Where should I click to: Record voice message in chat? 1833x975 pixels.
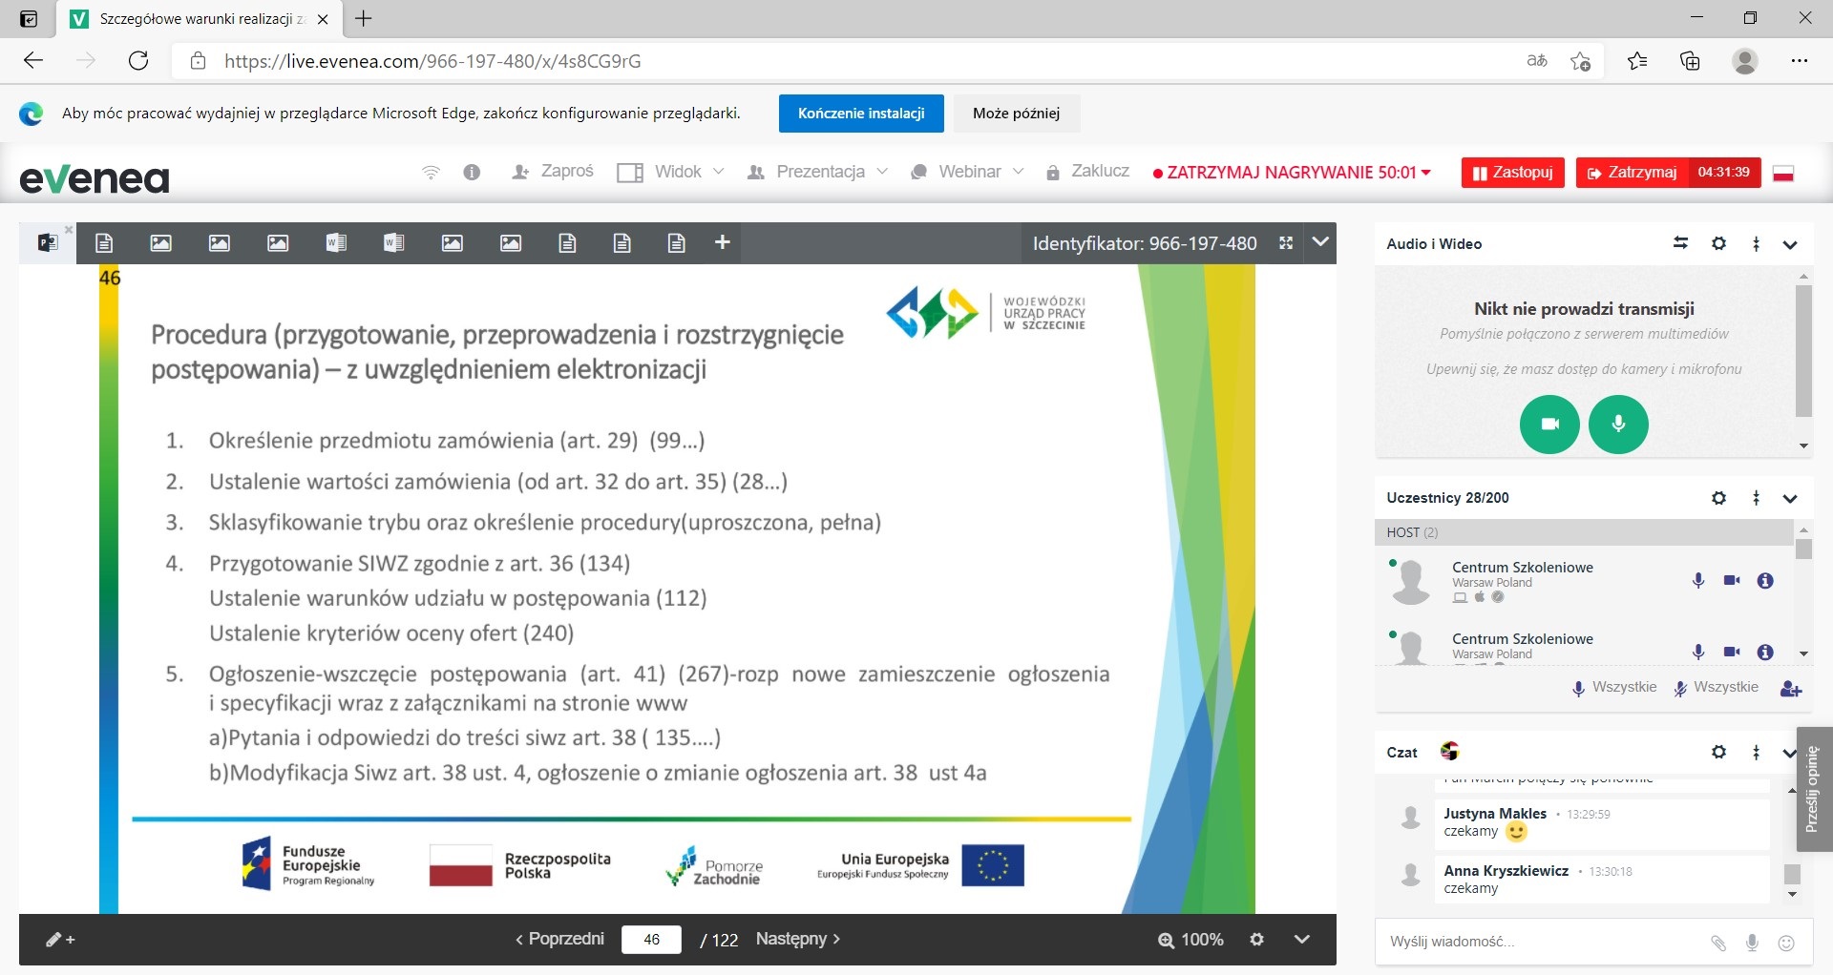pyautogui.click(x=1752, y=943)
